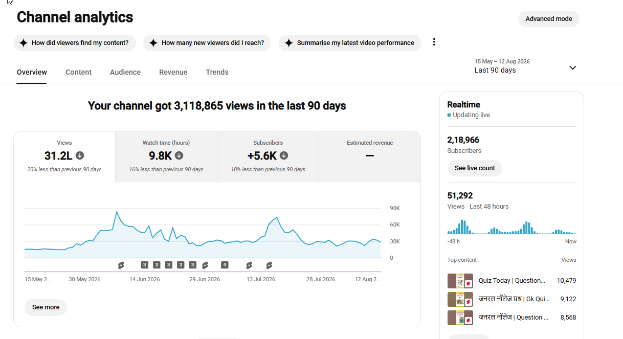Click the down-arrow icon beside +5.6K subscribers
Image resolution: width=623 pixels, height=339 pixels.
pyautogui.click(x=284, y=155)
